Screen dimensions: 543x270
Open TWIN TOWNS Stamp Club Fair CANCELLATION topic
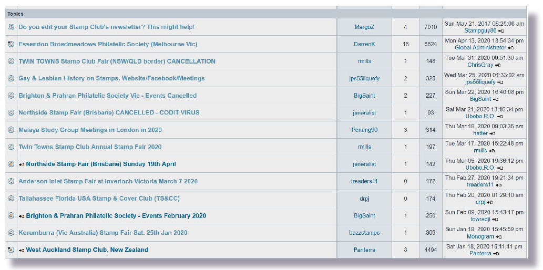117,61
